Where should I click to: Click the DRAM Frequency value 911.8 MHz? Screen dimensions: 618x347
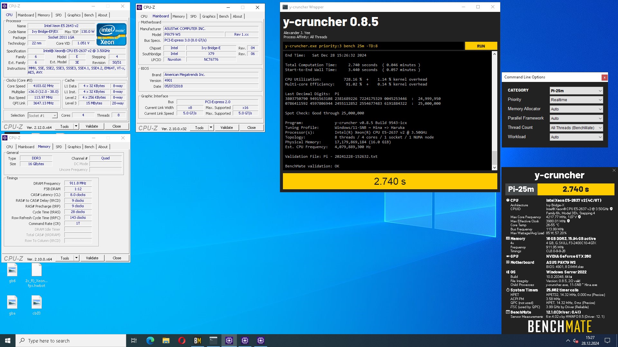(x=78, y=183)
